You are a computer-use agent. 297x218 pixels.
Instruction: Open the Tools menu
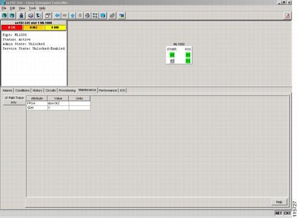[32, 8]
